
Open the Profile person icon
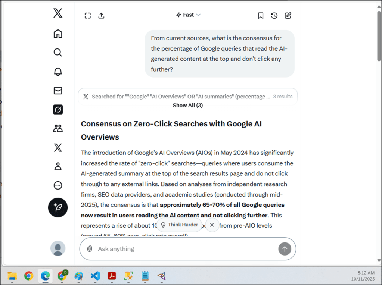[x=58, y=166]
